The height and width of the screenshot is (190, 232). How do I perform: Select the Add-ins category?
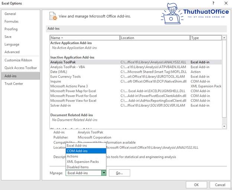pos(20,76)
